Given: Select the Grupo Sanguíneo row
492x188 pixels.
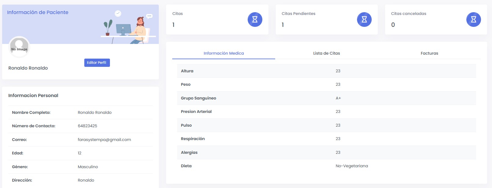Looking at the screenshot, I should pyautogui.click(x=326, y=98).
